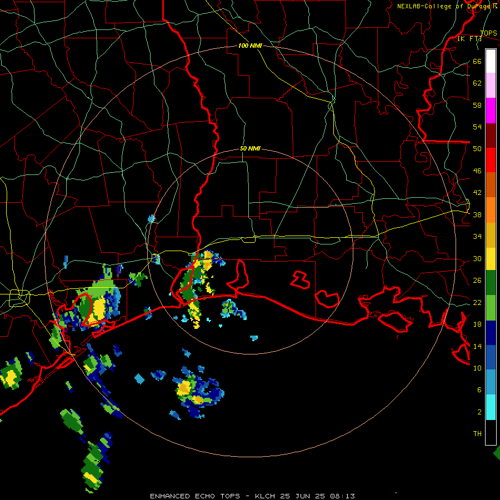This screenshot has width=500, height=500.
Task: Click the 18 legend value
Action: (477, 324)
